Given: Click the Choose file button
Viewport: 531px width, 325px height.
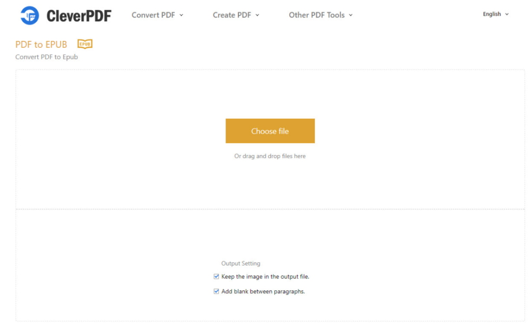Looking at the screenshot, I should tap(270, 131).
